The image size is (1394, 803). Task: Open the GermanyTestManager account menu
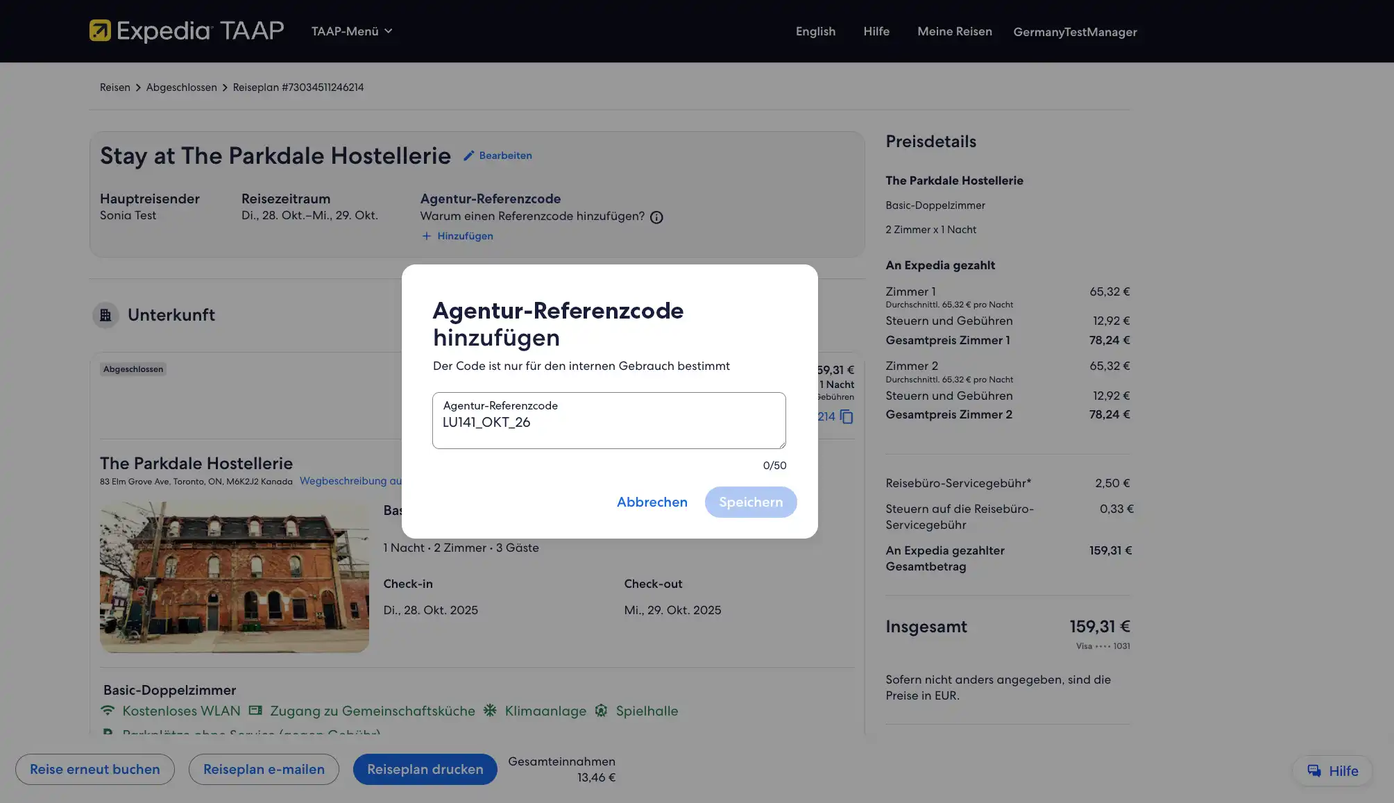tap(1075, 32)
